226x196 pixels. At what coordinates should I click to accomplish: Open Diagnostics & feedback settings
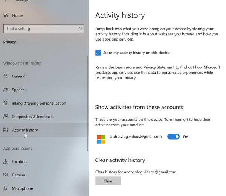coord(32,117)
